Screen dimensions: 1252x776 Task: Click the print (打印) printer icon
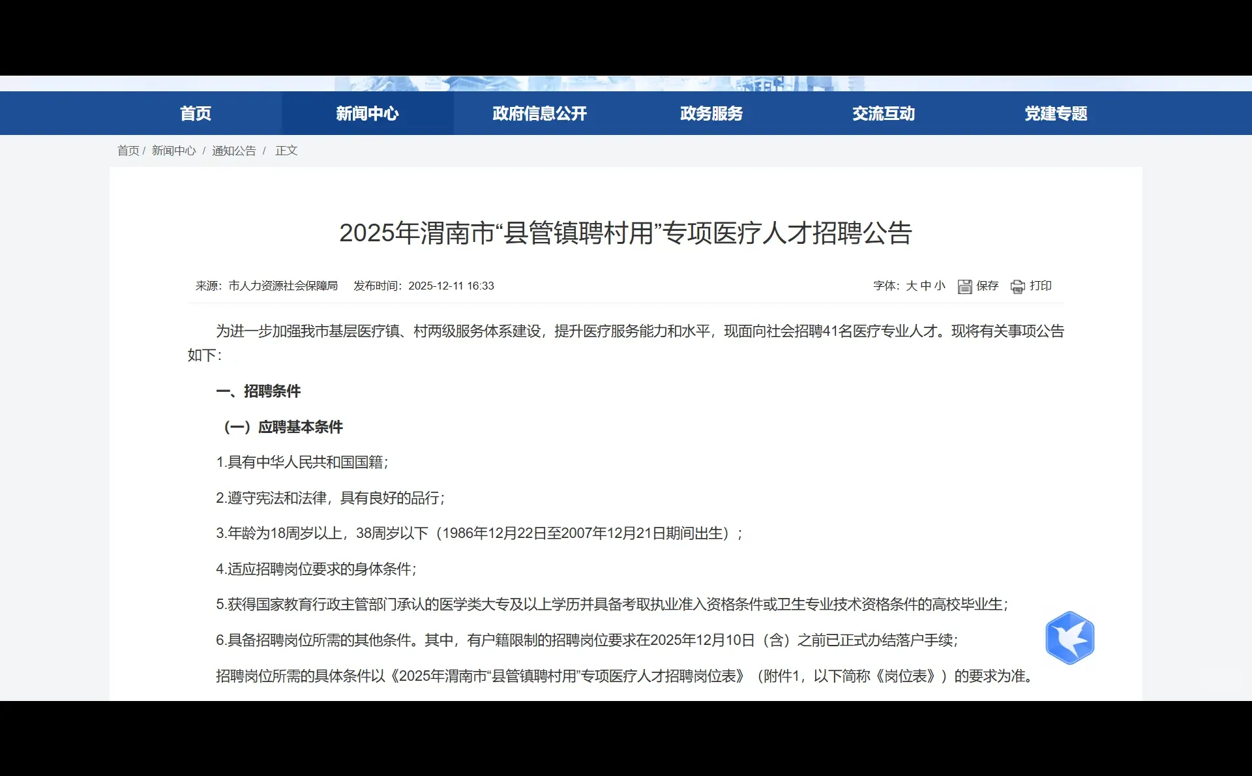click(1018, 286)
